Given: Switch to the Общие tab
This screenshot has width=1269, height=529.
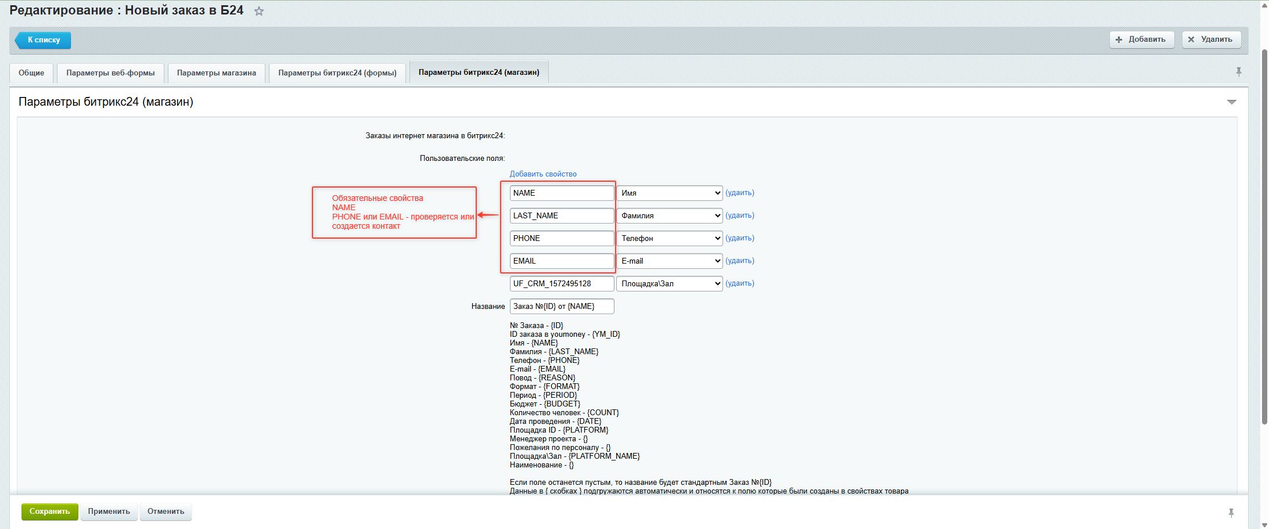Looking at the screenshot, I should pyautogui.click(x=31, y=73).
